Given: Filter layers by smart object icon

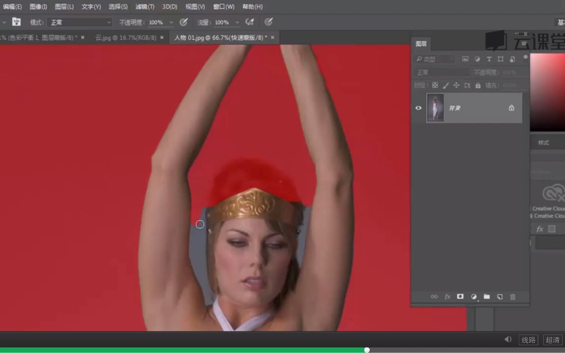Looking at the screenshot, I should 512,59.
